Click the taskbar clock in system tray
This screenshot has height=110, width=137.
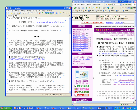coord(134,108)
